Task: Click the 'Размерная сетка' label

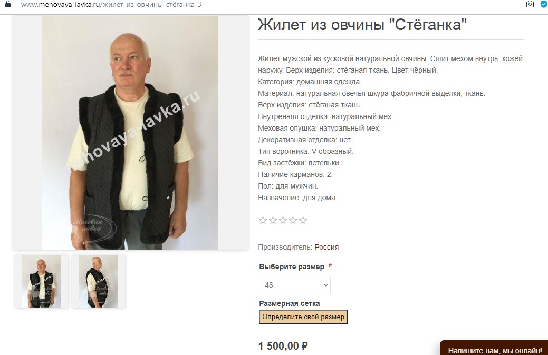Action: click(x=290, y=304)
